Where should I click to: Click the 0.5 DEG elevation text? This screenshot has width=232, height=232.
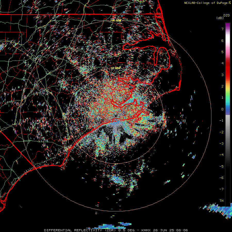126,230
